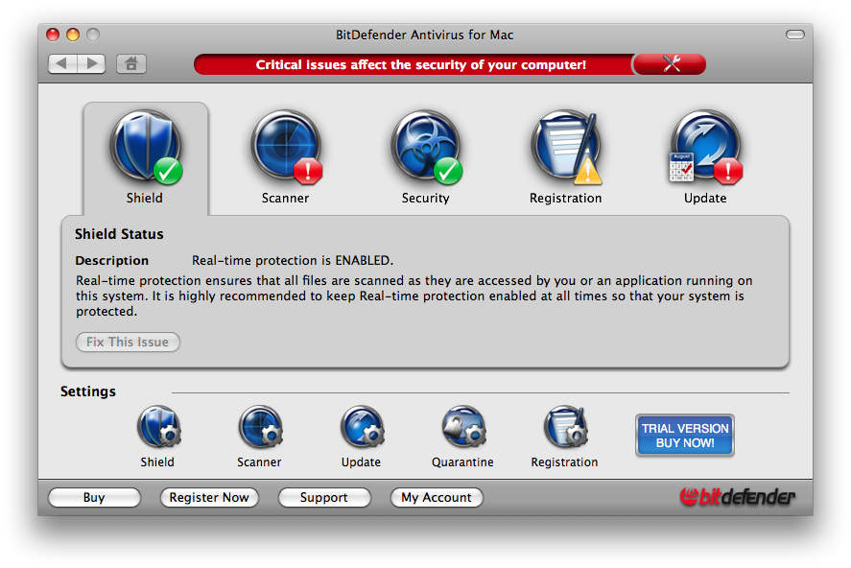This screenshot has height=568, width=851.
Task: Click the 'Shield Status' heading
Action: (119, 234)
